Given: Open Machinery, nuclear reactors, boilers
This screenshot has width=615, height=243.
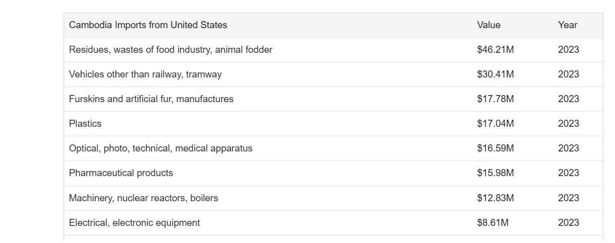Looking at the screenshot, I should pyautogui.click(x=143, y=198).
